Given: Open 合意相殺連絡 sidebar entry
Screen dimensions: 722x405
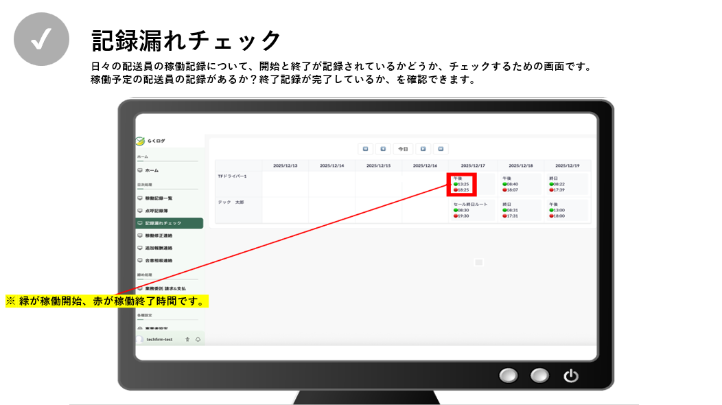Looking at the screenshot, I should click(x=158, y=260).
